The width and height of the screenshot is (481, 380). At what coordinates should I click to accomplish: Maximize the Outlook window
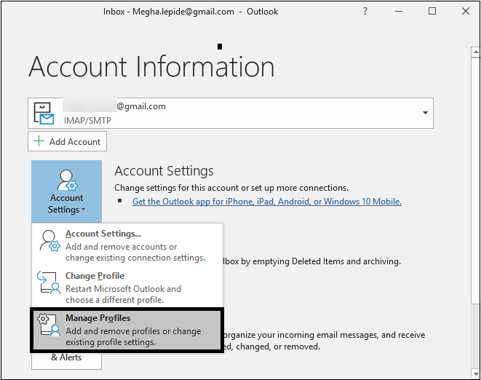tap(432, 12)
